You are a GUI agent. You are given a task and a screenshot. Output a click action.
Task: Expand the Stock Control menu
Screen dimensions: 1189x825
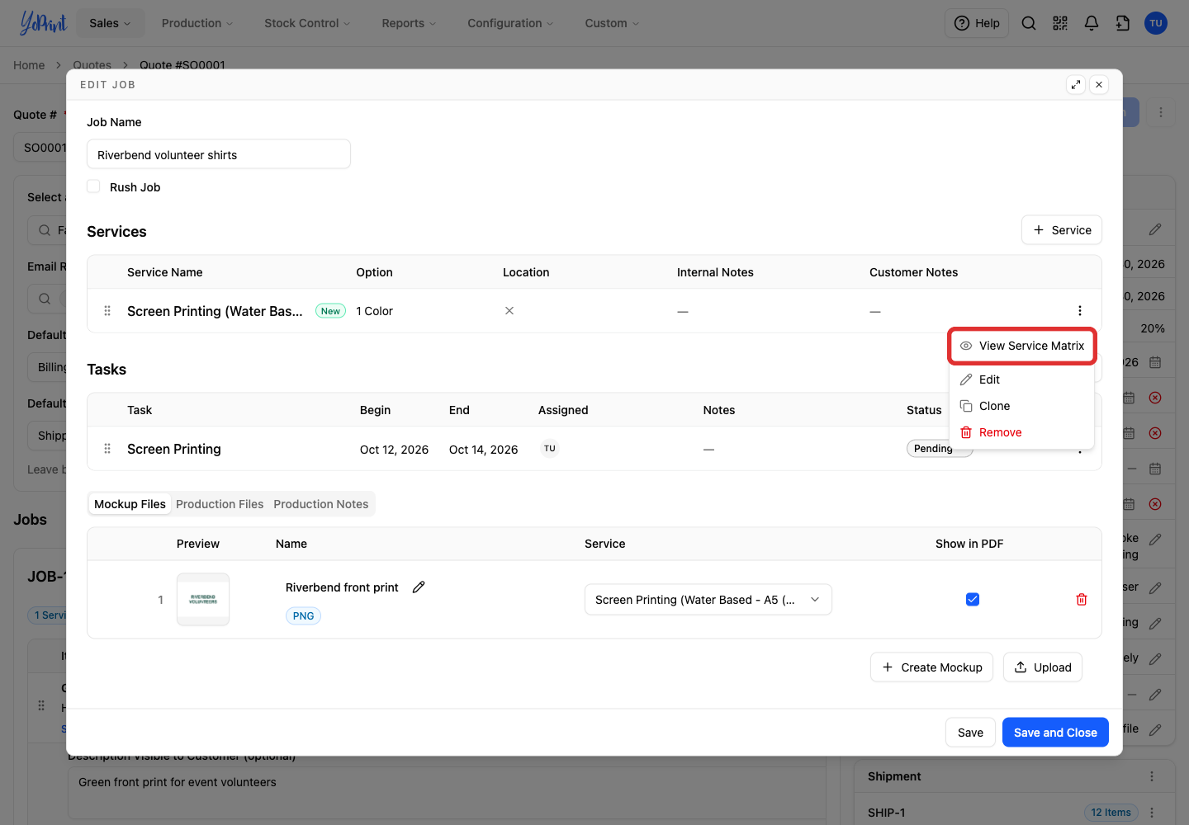point(307,23)
